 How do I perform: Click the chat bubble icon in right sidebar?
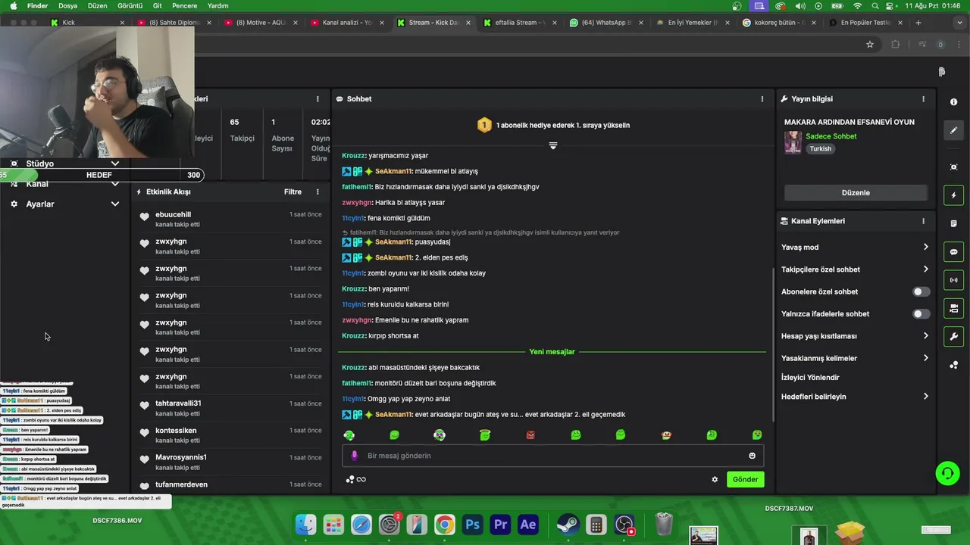click(953, 252)
